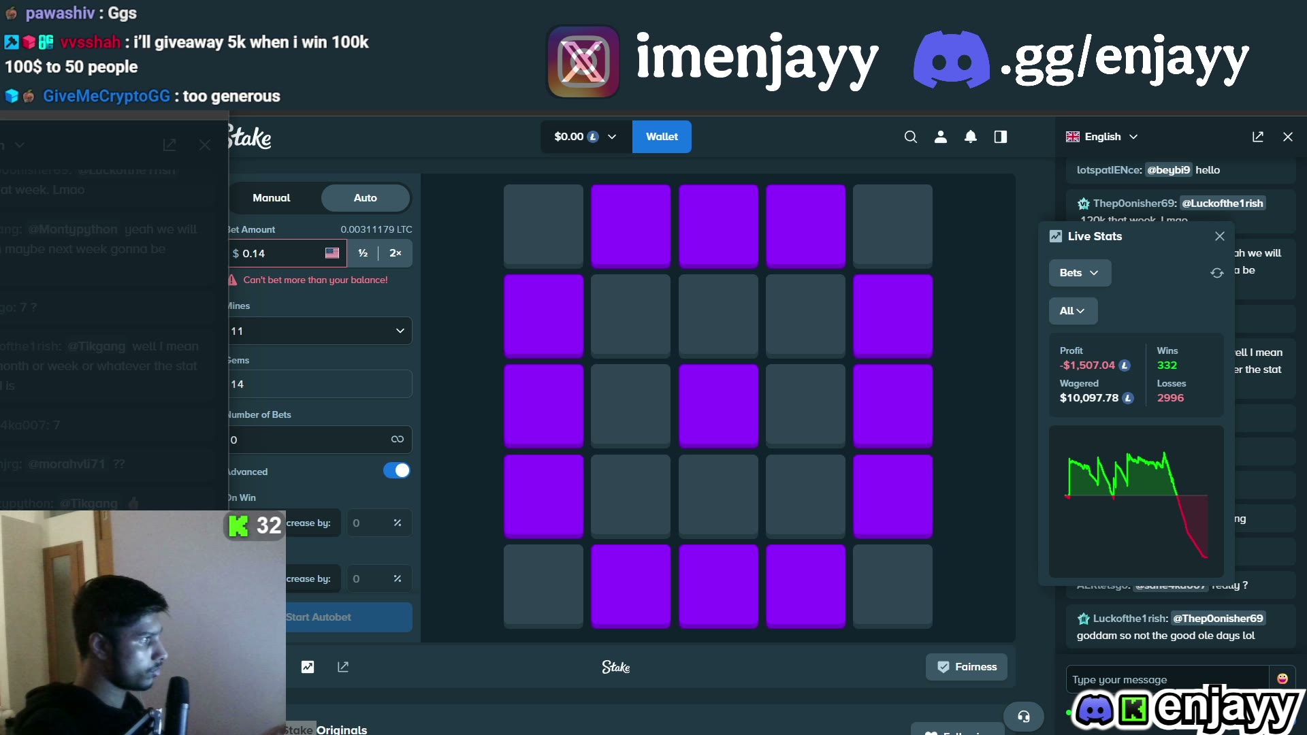Click username lotspatIENce in chat
Screen dimensions: 1307x735
pos(1110,170)
